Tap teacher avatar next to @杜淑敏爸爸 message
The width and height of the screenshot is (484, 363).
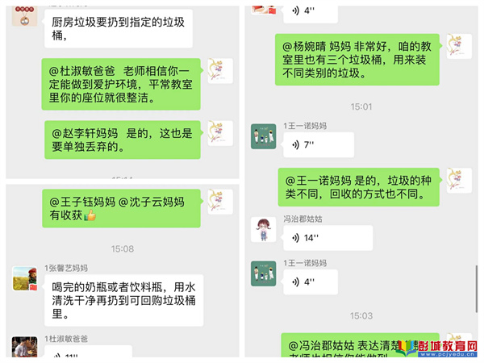pos(220,71)
